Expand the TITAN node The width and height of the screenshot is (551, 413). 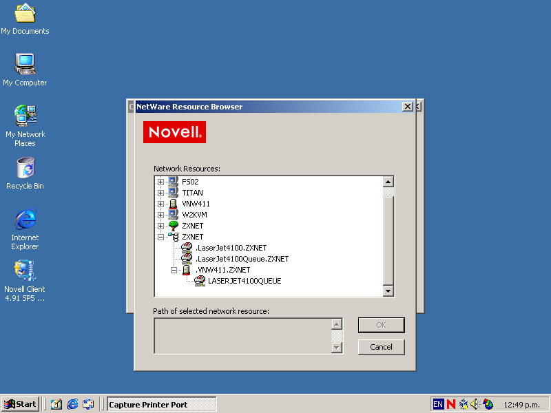160,193
